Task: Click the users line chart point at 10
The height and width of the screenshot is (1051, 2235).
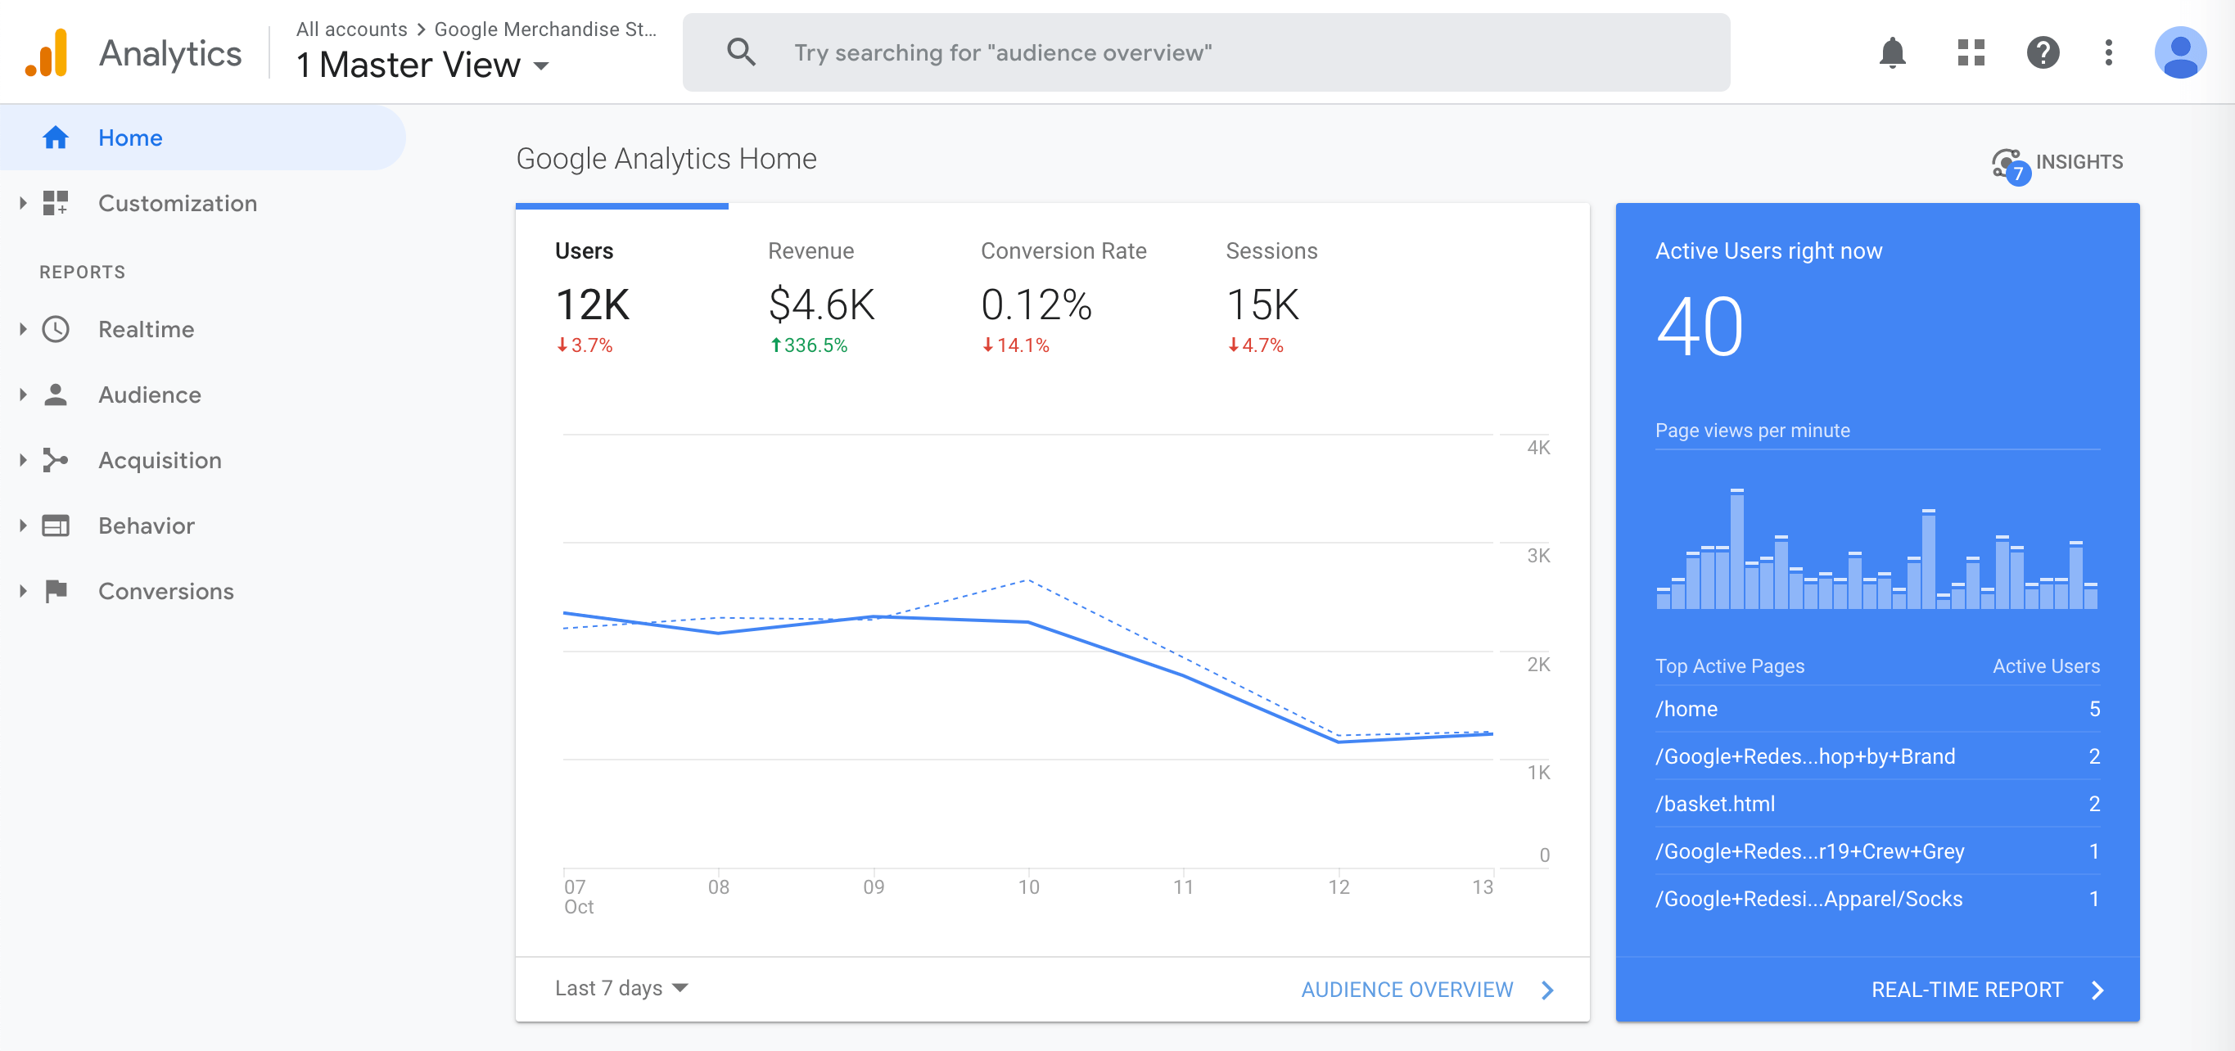Action: pyautogui.click(x=1028, y=622)
